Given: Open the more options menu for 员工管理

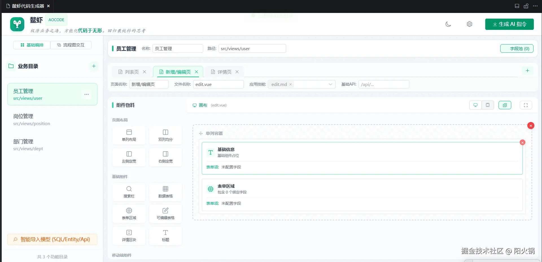Looking at the screenshot, I should [87, 94].
